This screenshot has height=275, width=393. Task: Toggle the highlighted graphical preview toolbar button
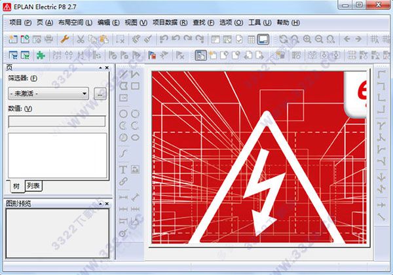[263, 39]
